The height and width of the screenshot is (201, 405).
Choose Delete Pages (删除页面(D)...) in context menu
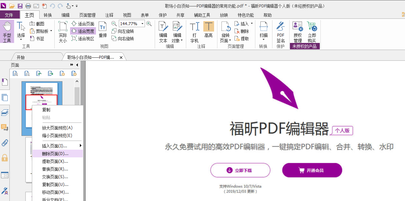[x=58, y=154]
